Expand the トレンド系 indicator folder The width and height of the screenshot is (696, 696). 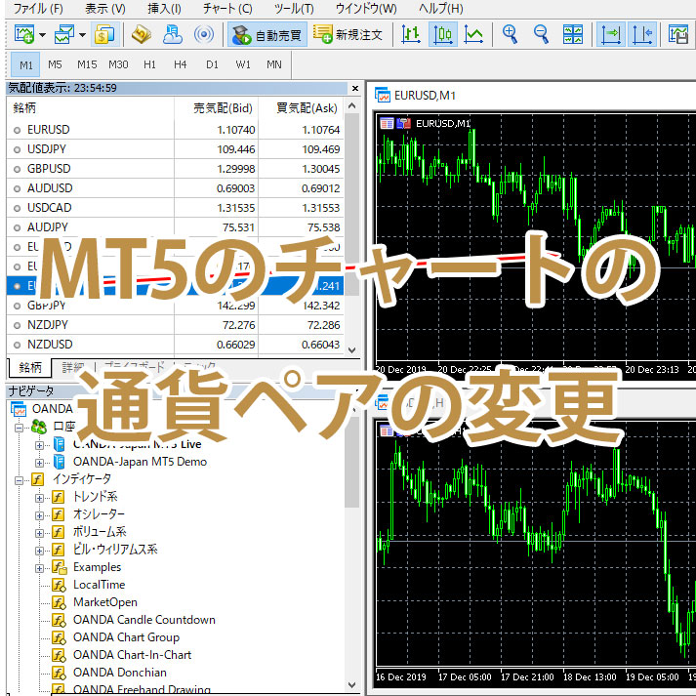[x=39, y=498]
